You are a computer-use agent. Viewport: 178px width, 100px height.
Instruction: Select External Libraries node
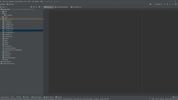[7, 62]
